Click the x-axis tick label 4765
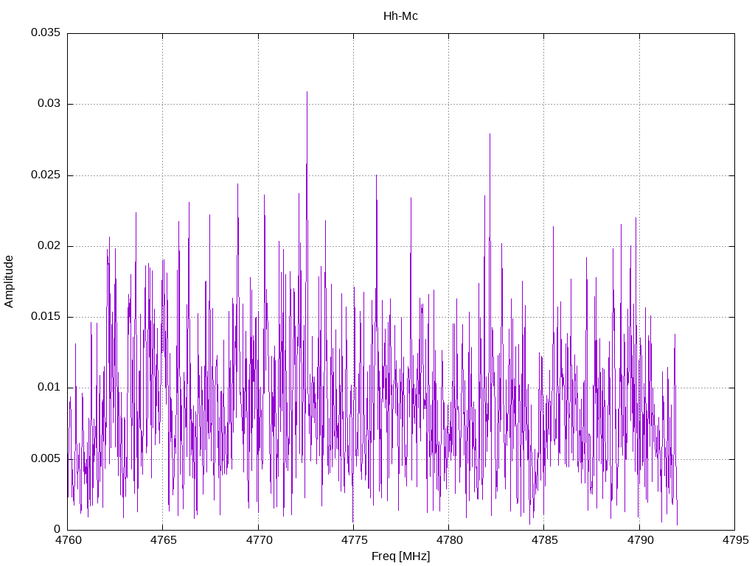The image size is (755, 566). click(x=163, y=540)
